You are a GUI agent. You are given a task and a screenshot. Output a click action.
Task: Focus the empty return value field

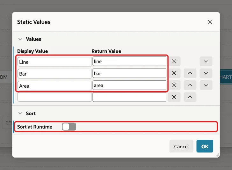pos(129,97)
